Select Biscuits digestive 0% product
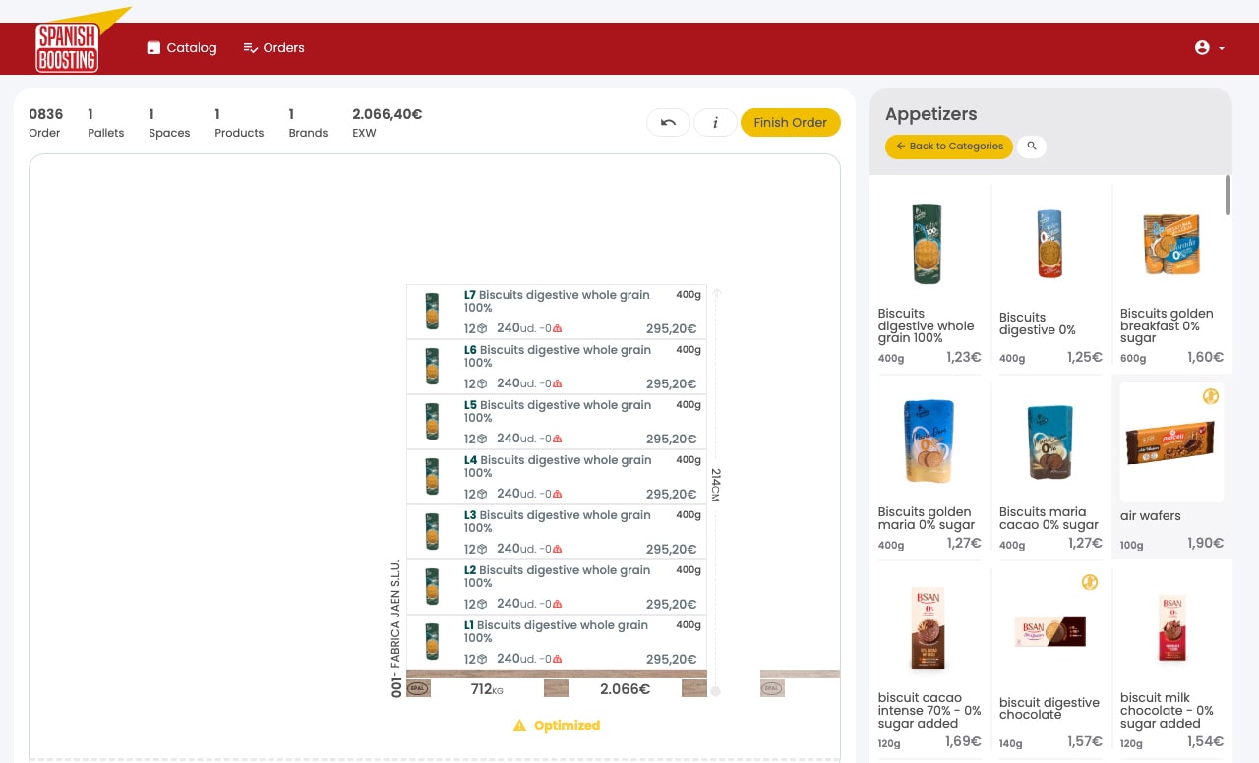Screen dimensions: 1259x763 1049,275
